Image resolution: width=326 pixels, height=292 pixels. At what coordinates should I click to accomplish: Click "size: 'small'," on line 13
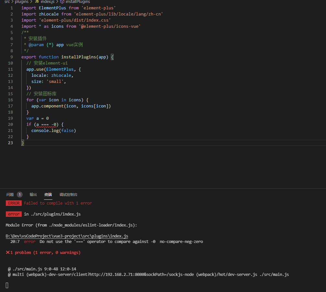[49, 82]
